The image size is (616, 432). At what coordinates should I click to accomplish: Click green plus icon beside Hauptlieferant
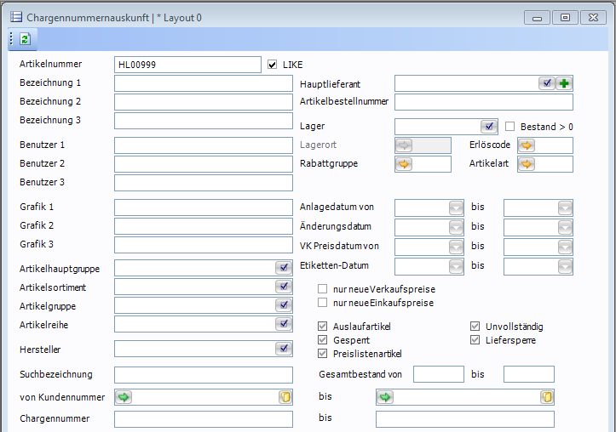[564, 83]
